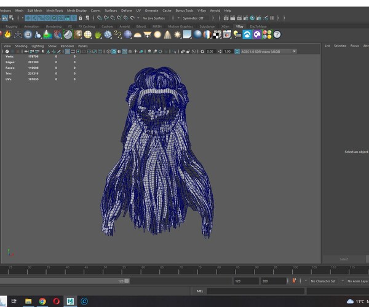This screenshot has height=307, width=369.
Task: Open the No Live Surface field dropdown
Action: (156, 18)
